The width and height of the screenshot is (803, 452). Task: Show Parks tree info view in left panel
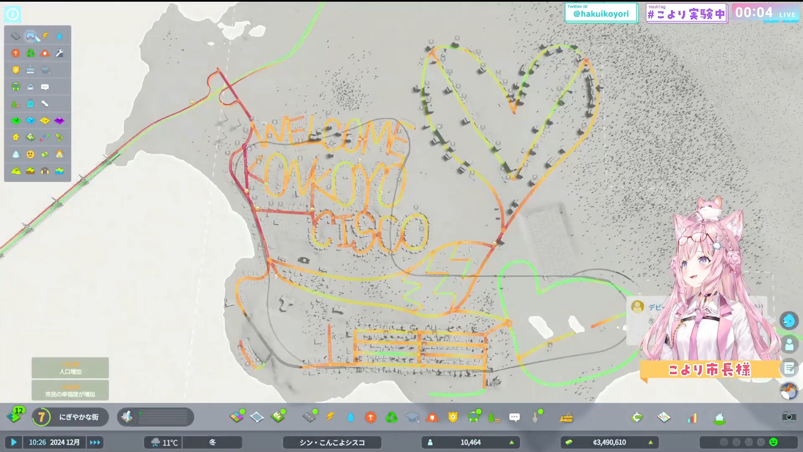(x=15, y=104)
